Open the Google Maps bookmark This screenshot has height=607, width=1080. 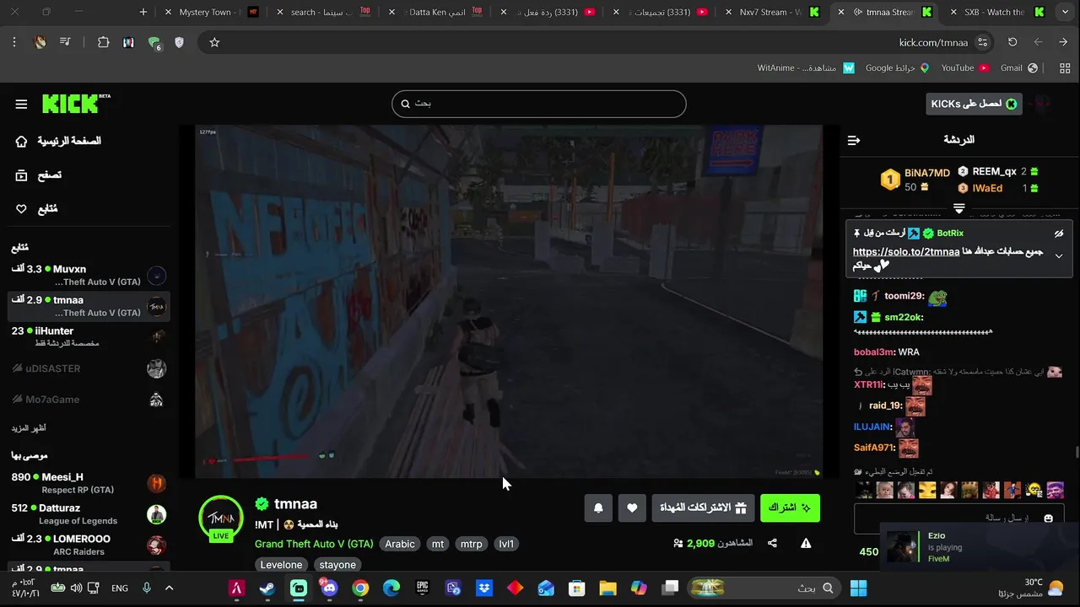pyautogui.click(x=897, y=67)
